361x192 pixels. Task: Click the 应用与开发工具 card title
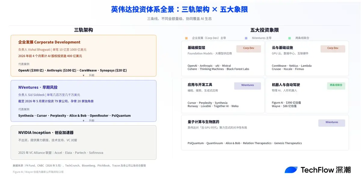tap(200, 84)
